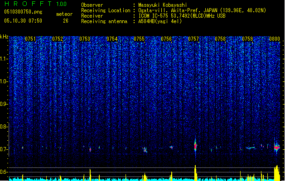This screenshot has width=285, height=181.
Task: Click observer name Masayuki Kobayashi
Action: [163, 5]
